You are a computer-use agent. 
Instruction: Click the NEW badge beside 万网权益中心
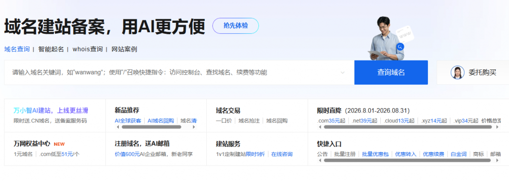point(59,144)
